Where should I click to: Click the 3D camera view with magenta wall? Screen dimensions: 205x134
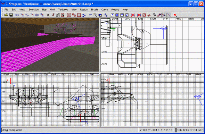pos(50,45)
